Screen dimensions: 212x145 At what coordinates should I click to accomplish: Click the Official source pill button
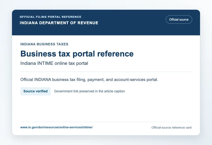179,19
